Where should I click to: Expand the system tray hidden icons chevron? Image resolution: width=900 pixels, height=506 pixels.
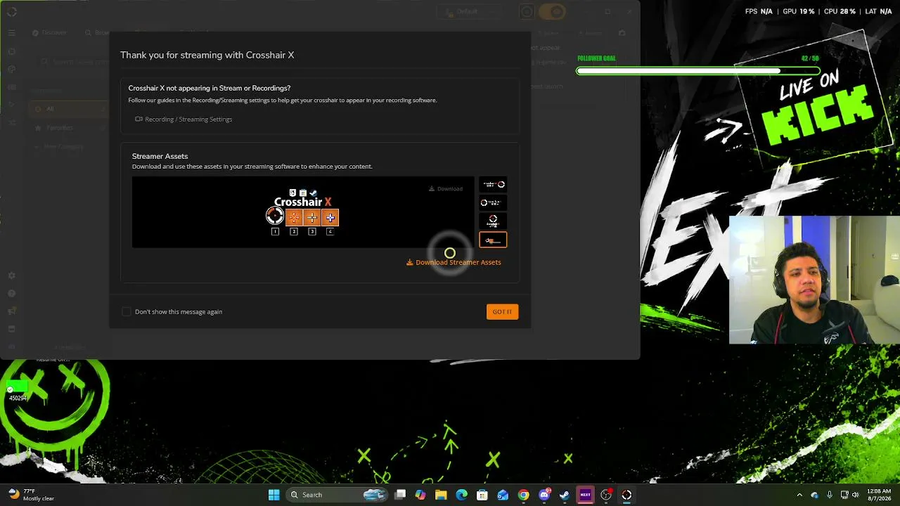[799, 495]
